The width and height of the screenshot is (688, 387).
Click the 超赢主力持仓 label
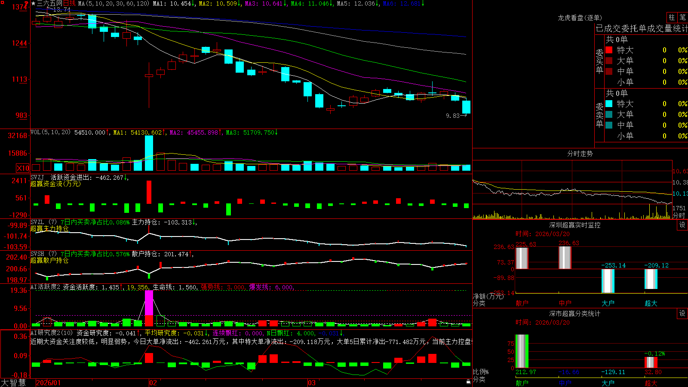tap(49, 228)
